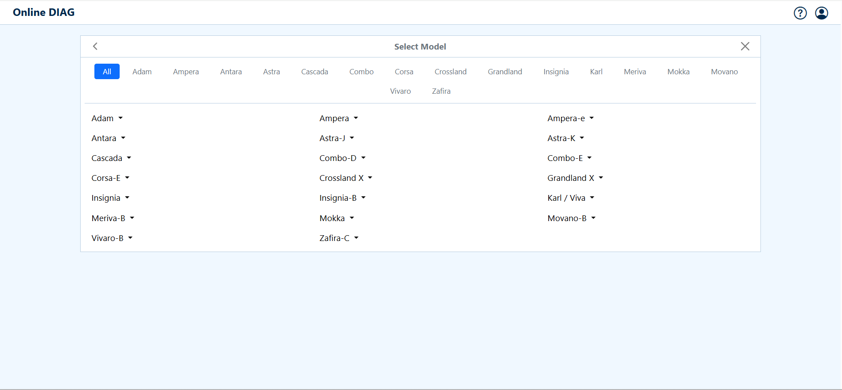Expand the Karl / Viva dropdown
This screenshot has width=842, height=390.
[570, 198]
